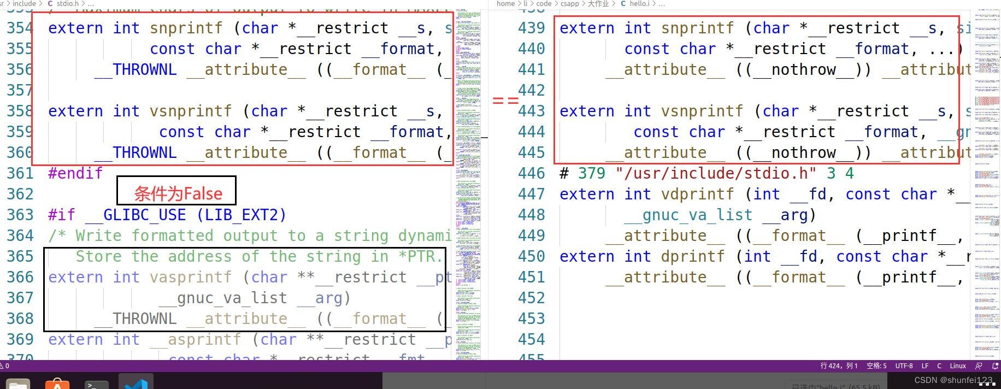
Task: Open the Files app in the dock
Action: click(x=18, y=383)
